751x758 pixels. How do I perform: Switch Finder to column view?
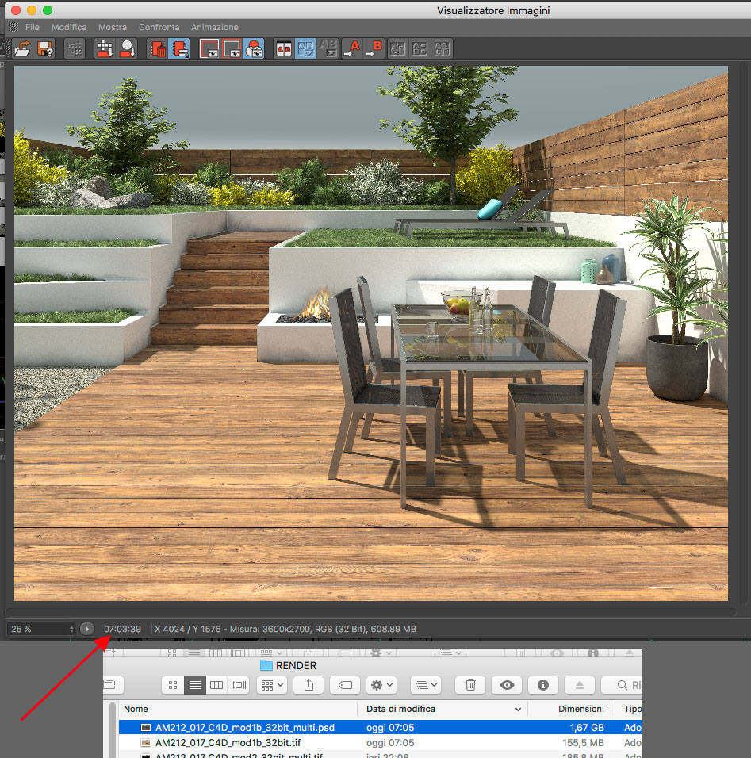point(216,685)
